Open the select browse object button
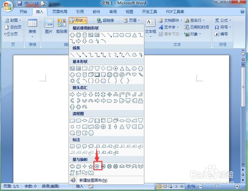 click(x=243, y=175)
